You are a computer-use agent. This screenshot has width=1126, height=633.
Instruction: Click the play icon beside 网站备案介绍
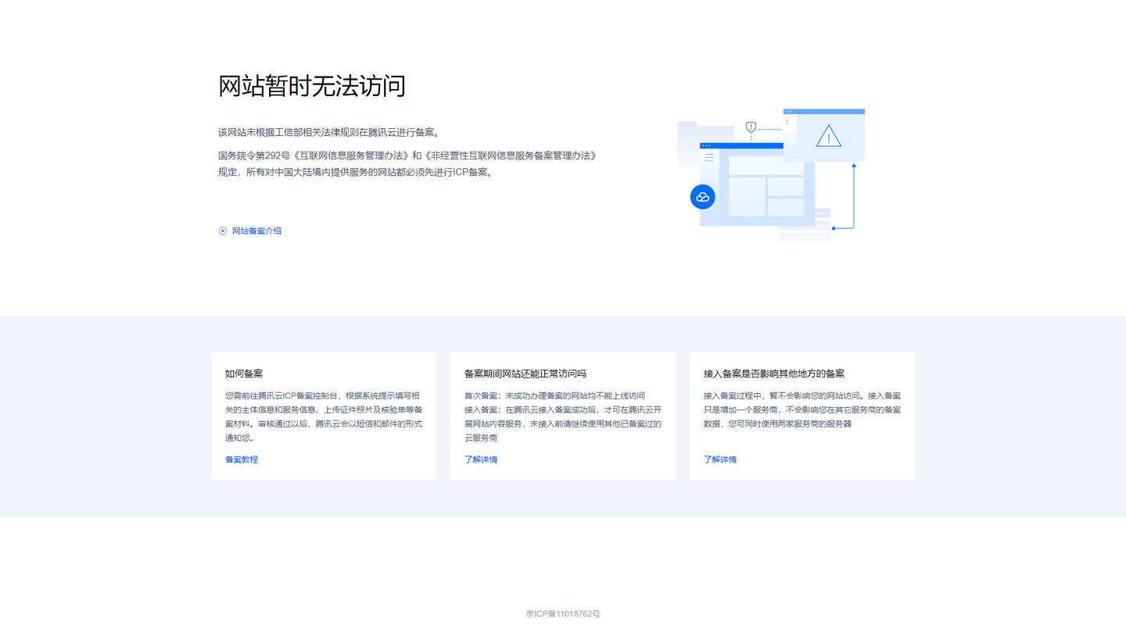(223, 231)
